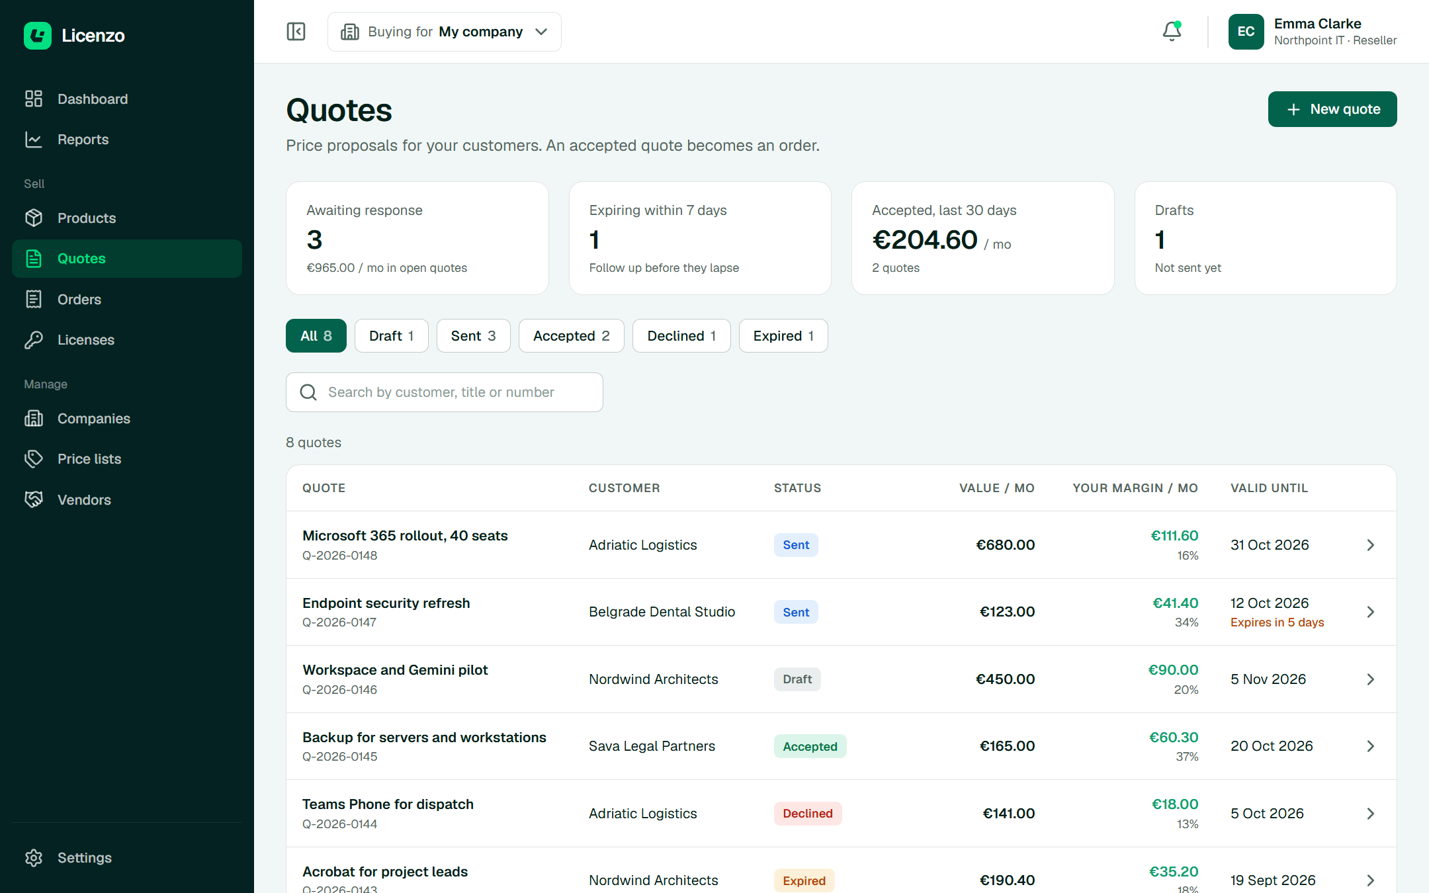Go to the Quotes sidebar item
This screenshot has width=1429, height=893.
(127, 259)
